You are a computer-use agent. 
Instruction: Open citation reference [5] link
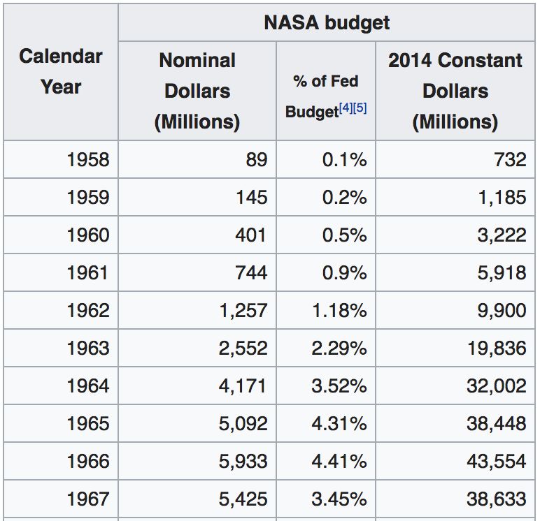tap(360, 109)
